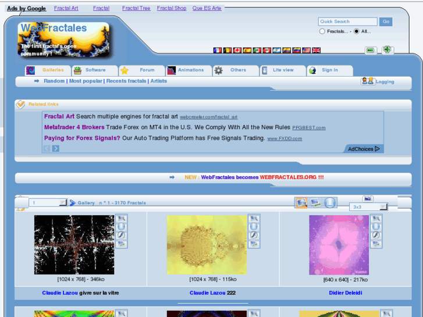The width and height of the screenshot is (423, 317).
Task: Select the Venezuelan flag language icon
Action: point(296,51)
